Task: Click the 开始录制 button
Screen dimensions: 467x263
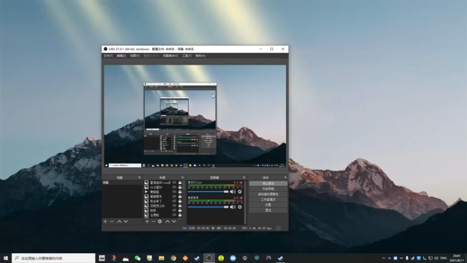Action: [268, 189]
